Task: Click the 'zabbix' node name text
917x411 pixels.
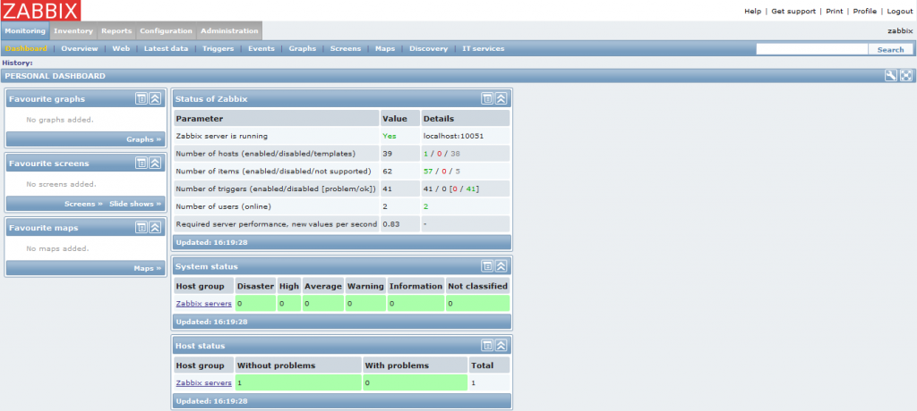Action: 900,31
